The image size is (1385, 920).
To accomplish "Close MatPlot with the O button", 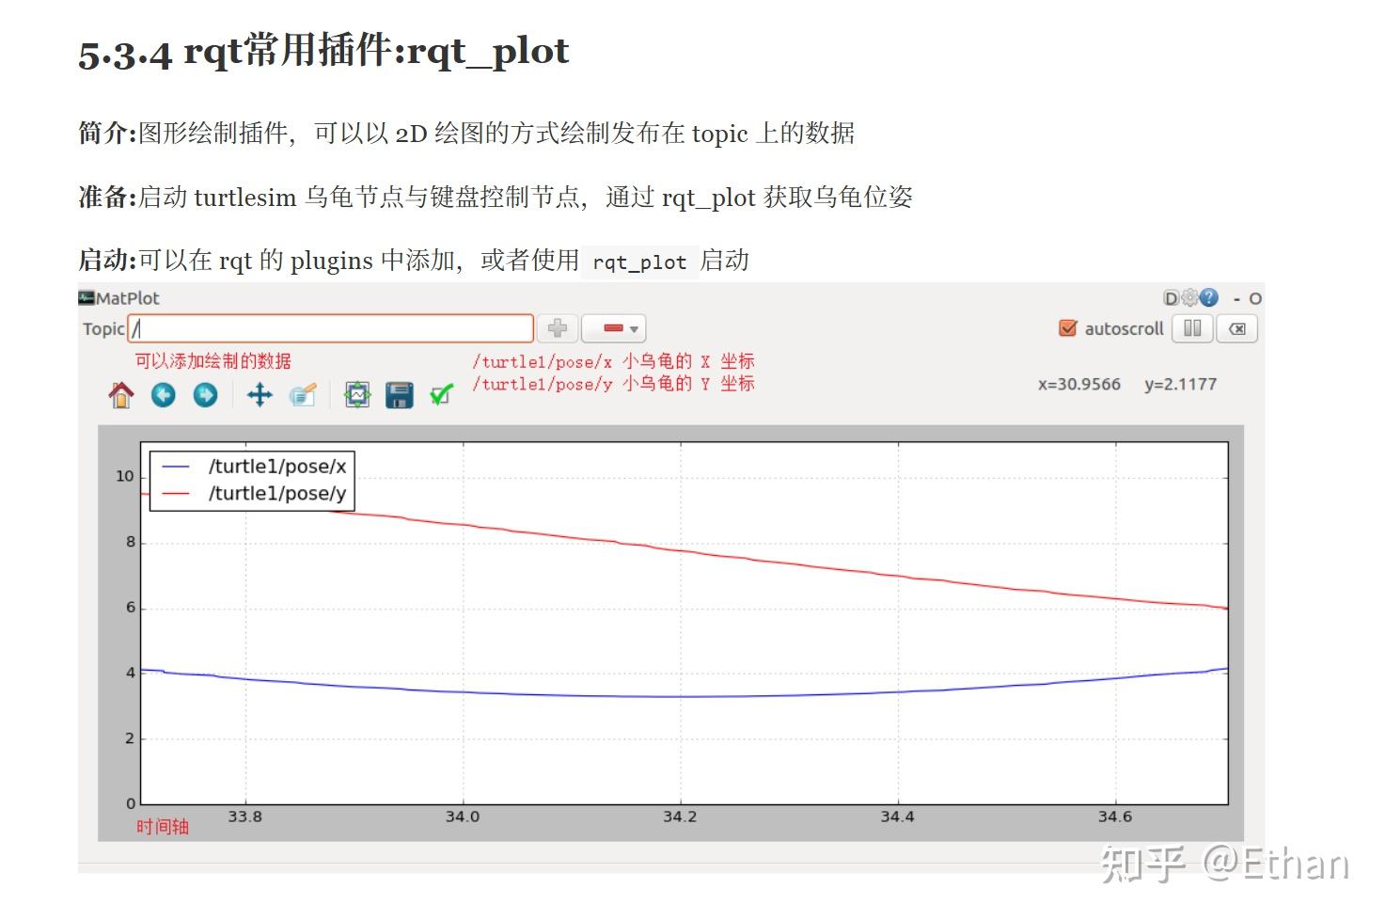I will (1255, 299).
